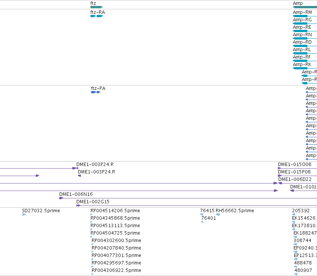Click the RP004513113.5prime feature label

coord(115,226)
